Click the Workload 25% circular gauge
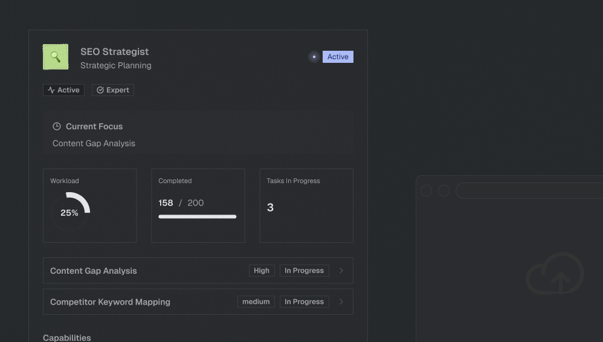This screenshot has height=342, width=603. coord(70,212)
